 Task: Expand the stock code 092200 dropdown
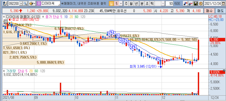pos(21,3)
